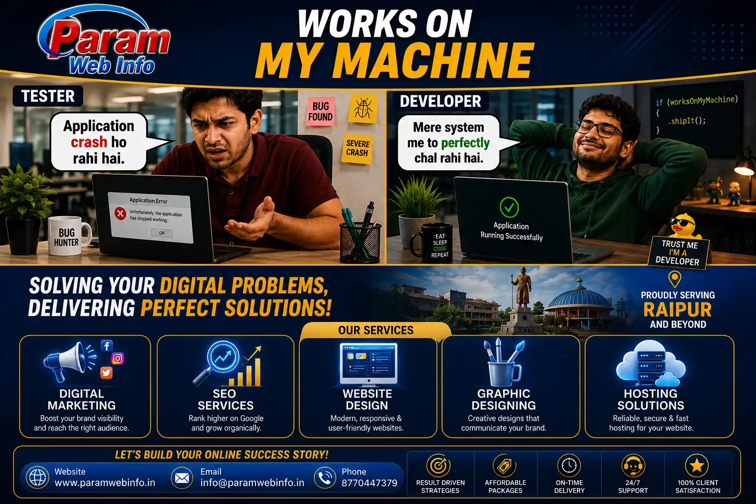Click the "Application crash ho rahi hai" speech bubble
This screenshot has height=504, width=756.
pyautogui.click(x=99, y=142)
